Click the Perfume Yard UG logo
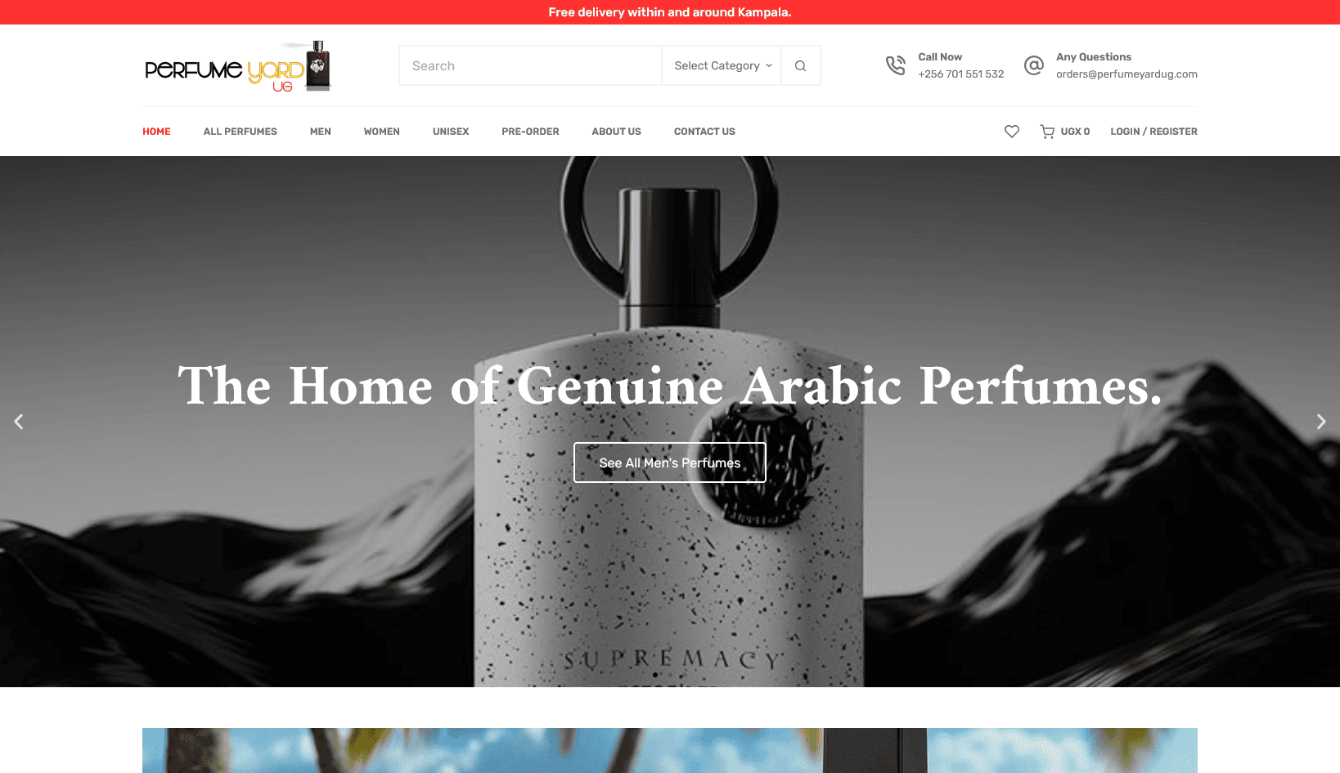 (237, 66)
